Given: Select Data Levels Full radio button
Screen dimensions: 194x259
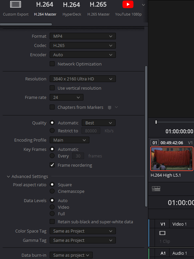Looking at the screenshot, I should tap(52, 214).
